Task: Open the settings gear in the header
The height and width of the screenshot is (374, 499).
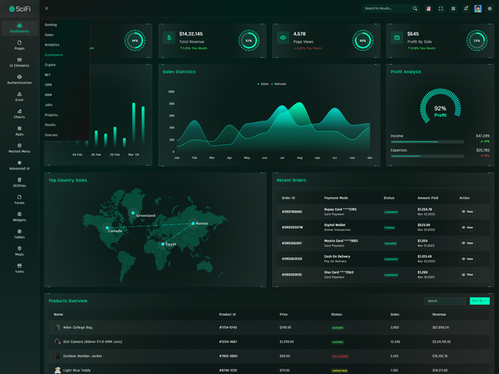Action: (490, 9)
